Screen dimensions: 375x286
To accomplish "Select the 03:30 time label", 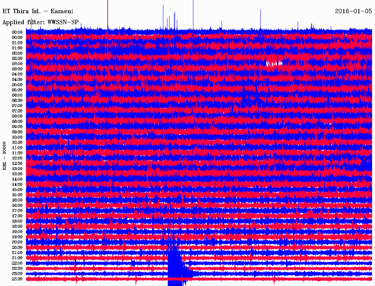I will click(17, 69).
